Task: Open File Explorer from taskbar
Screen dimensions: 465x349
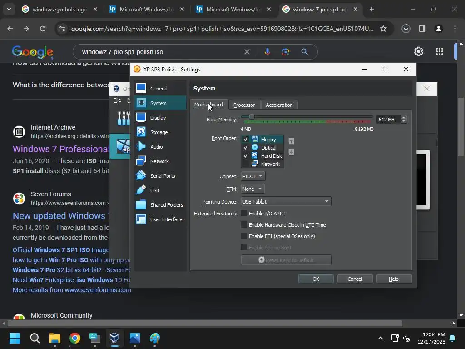Action: tap(55, 338)
